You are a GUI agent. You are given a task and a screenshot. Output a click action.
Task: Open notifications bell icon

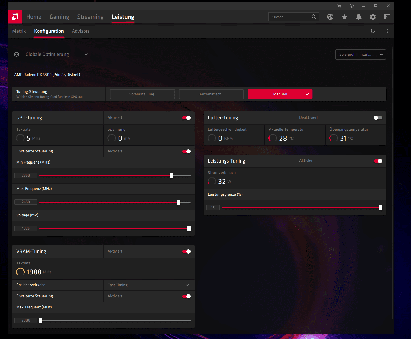(359, 17)
